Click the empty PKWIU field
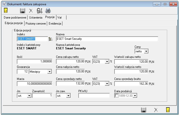Viewport: 179px width, 115px height. (x=94, y=95)
